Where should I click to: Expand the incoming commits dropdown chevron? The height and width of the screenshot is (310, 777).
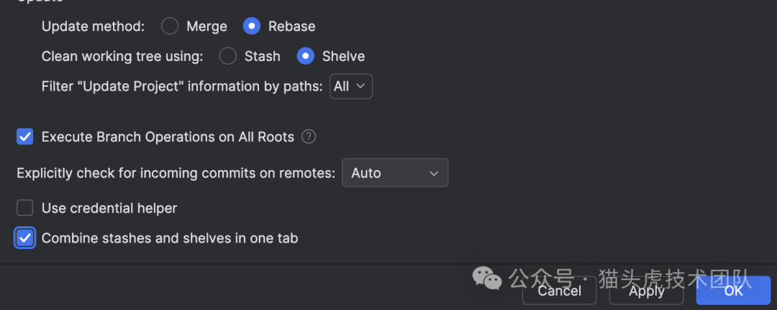click(x=434, y=173)
